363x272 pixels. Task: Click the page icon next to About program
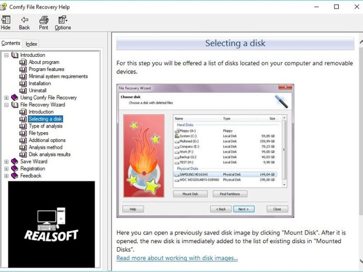pyautogui.click(x=23, y=62)
